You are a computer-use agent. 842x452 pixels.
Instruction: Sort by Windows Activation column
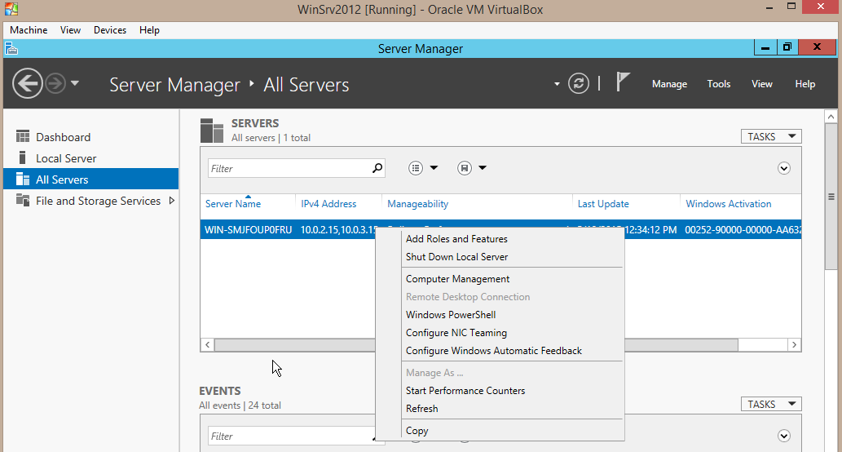728,204
